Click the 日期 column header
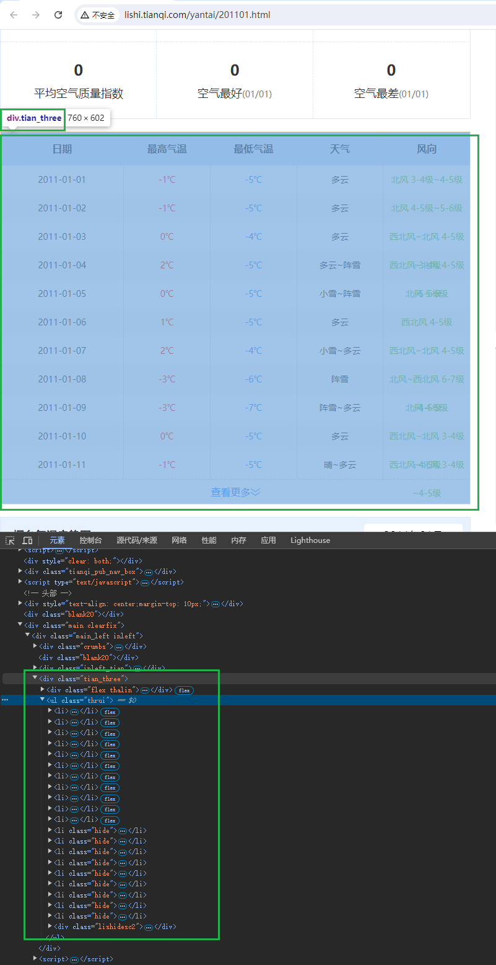Viewport: 496px width, 965px height. [62, 149]
